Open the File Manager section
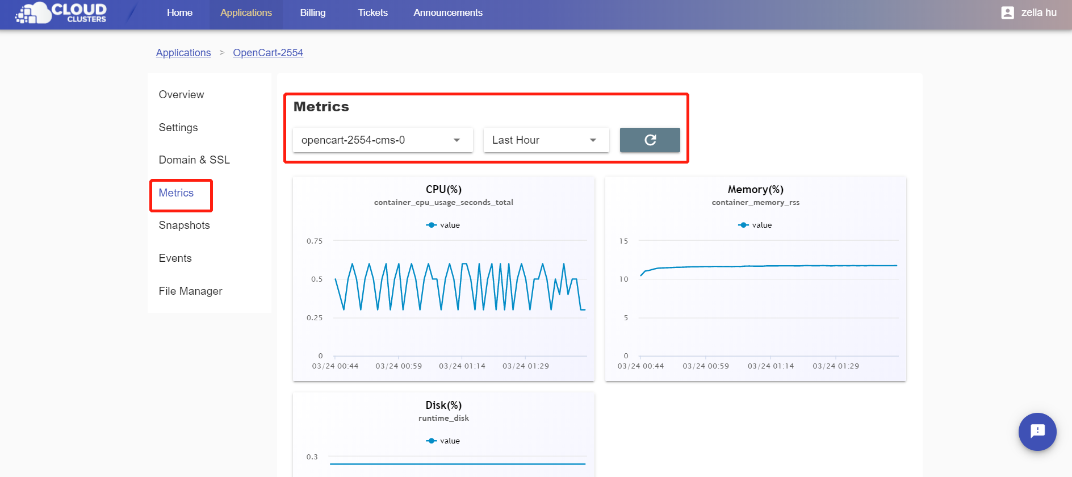Image resolution: width=1072 pixels, height=477 pixels. (x=191, y=291)
